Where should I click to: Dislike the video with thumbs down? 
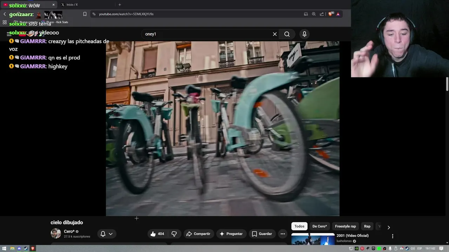pyautogui.click(x=174, y=234)
